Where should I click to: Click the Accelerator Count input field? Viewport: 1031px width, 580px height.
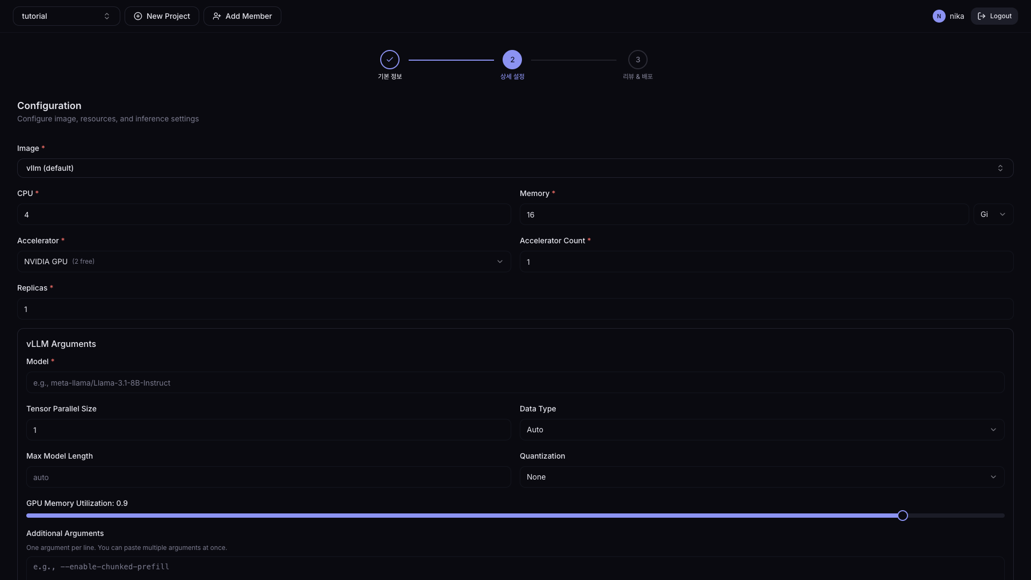[766, 262]
